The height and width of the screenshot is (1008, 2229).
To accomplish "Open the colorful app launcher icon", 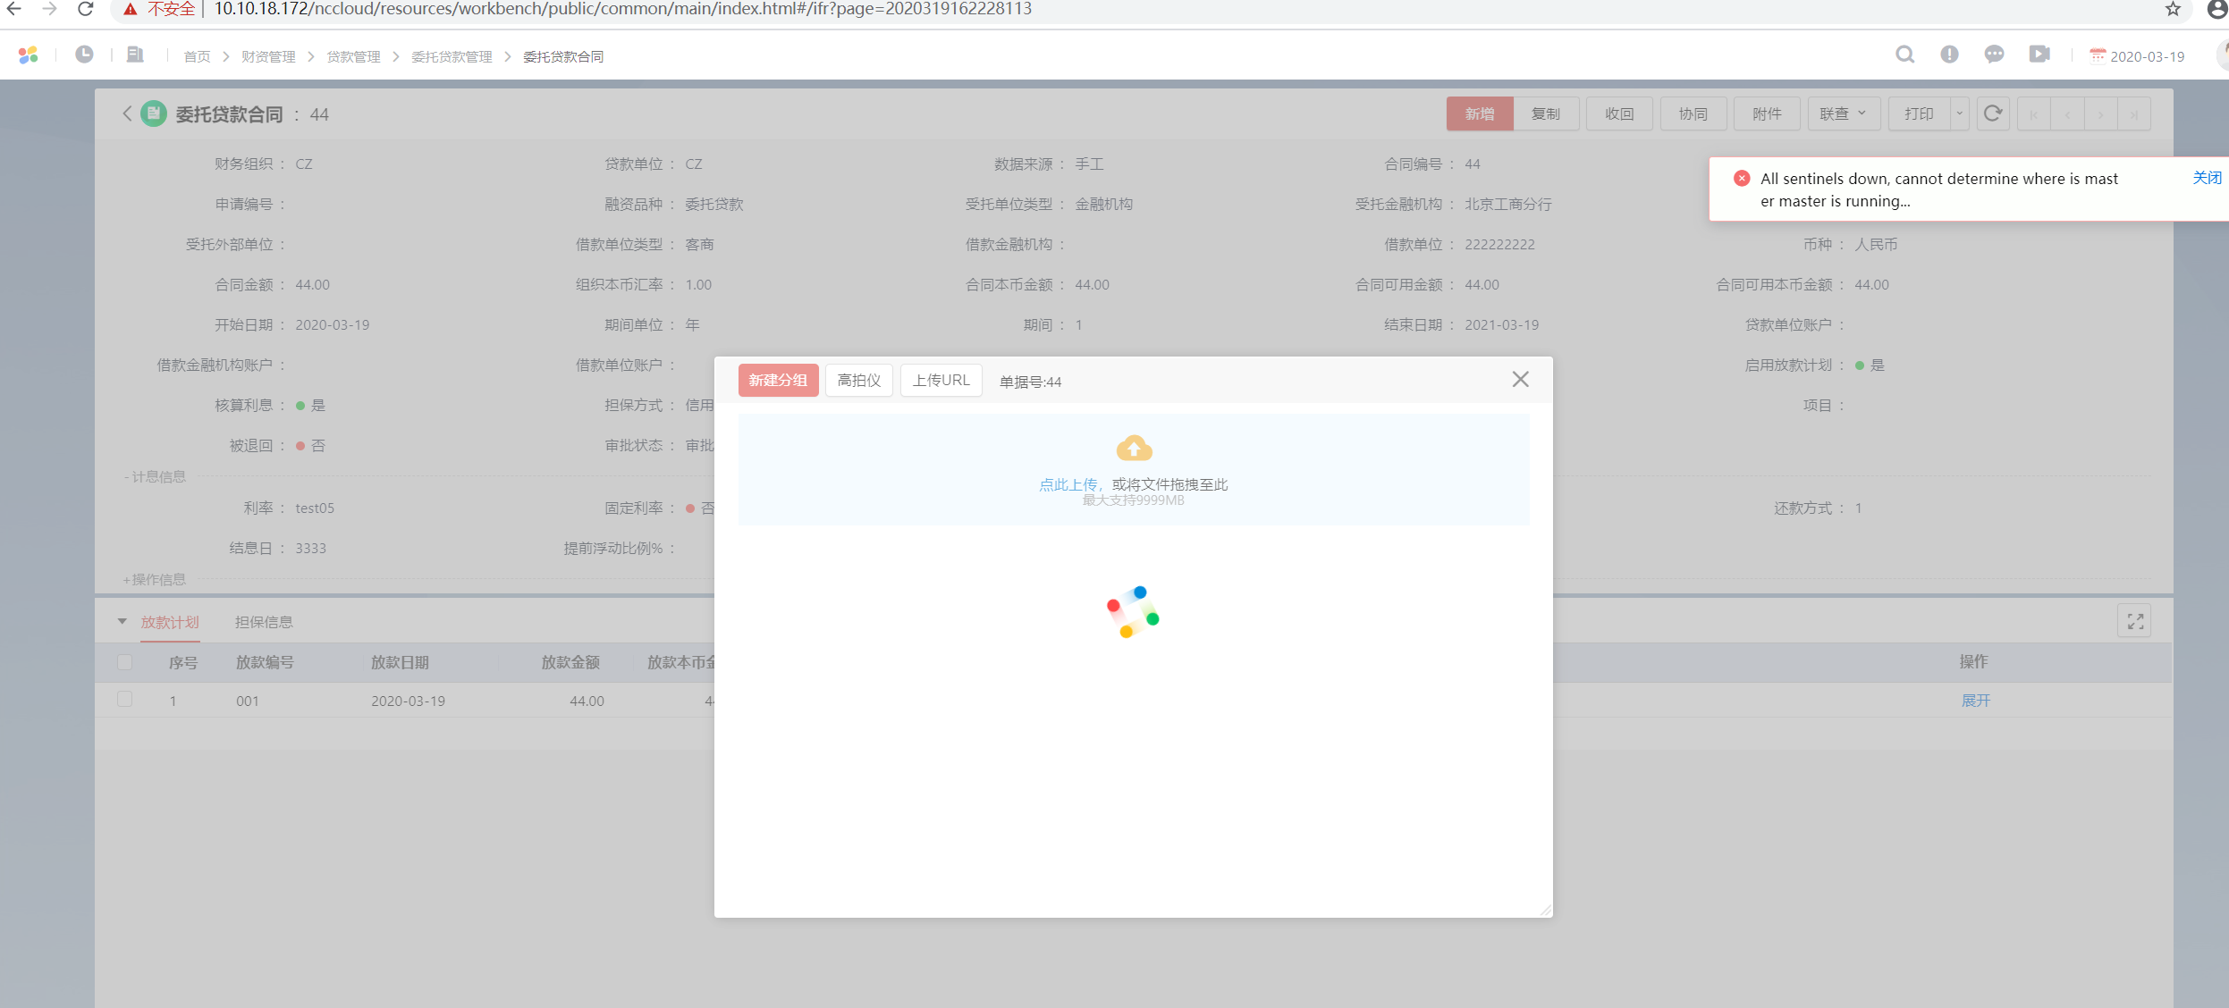I will pos(28,55).
